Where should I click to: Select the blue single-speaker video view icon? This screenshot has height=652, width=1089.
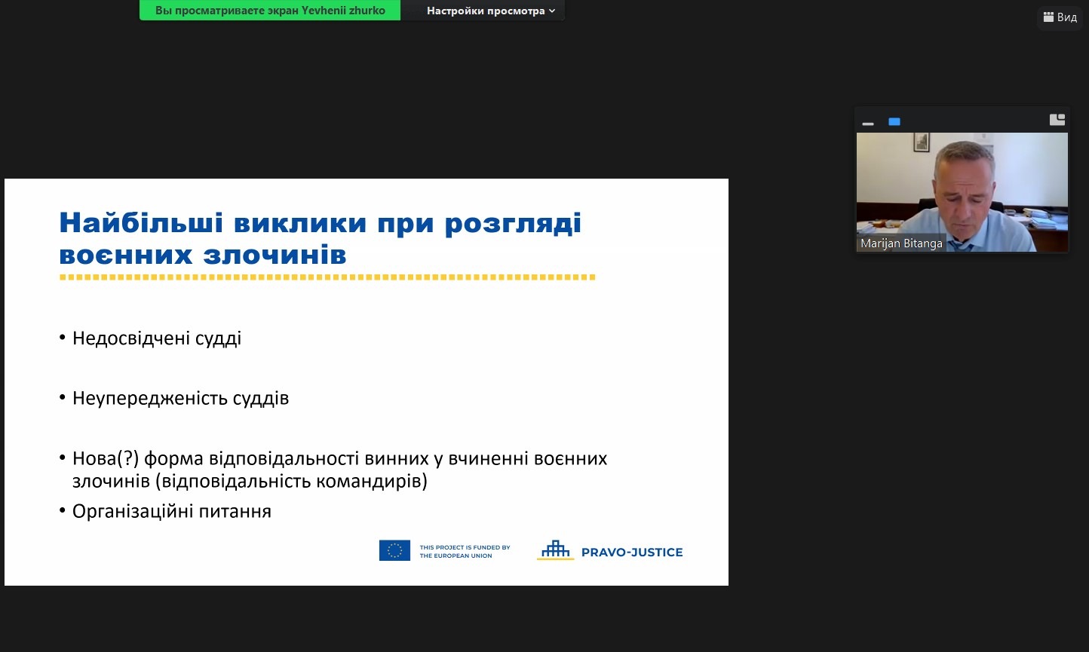click(x=894, y=121)
